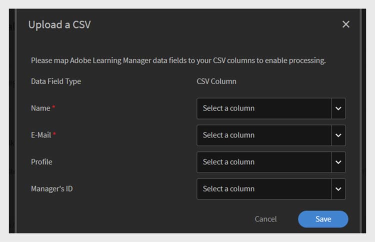The width and height of the screenshot is (375, 242).
Task: Click the E-Mail field label
Action: click(x=41, y=135)
